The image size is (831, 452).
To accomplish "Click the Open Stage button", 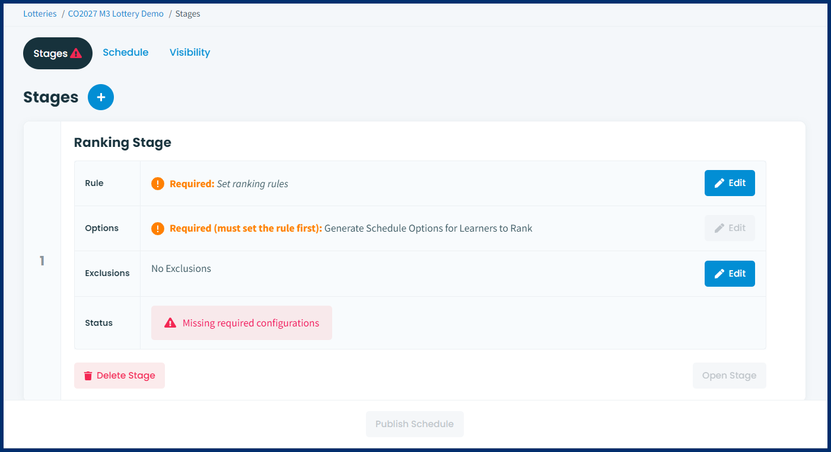I will pos(729,376).
